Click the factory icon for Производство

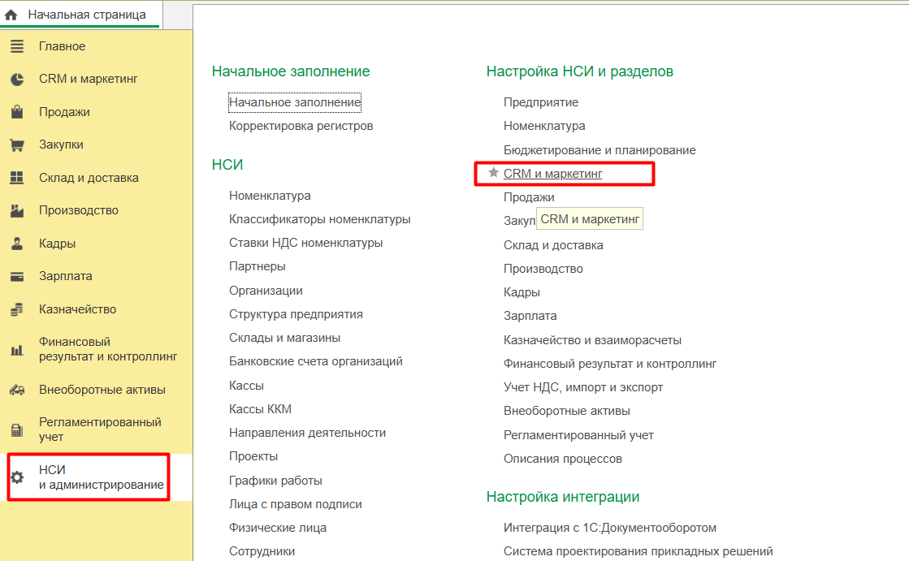coord(17,210)
